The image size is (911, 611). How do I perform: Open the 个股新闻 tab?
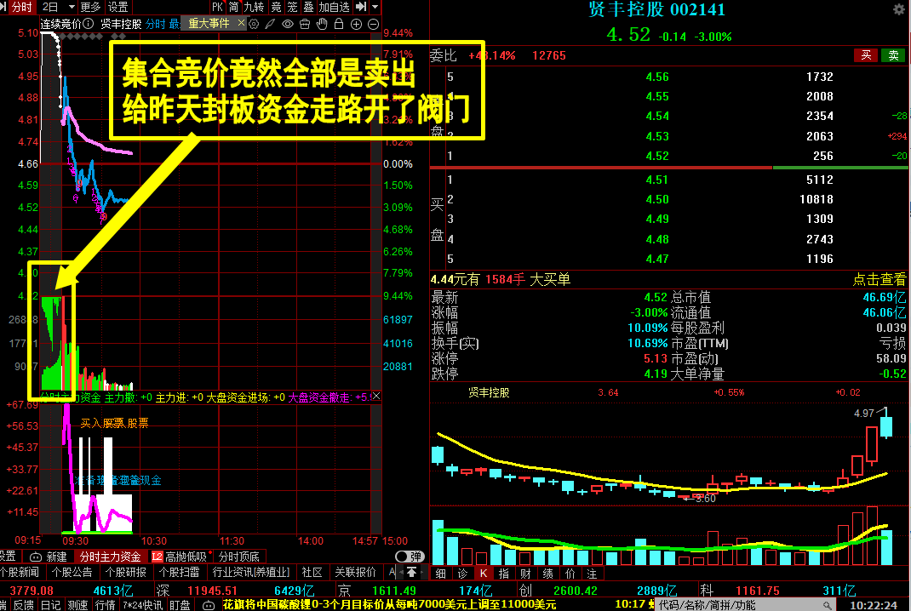pyautogui.click(x=20, y=572)
